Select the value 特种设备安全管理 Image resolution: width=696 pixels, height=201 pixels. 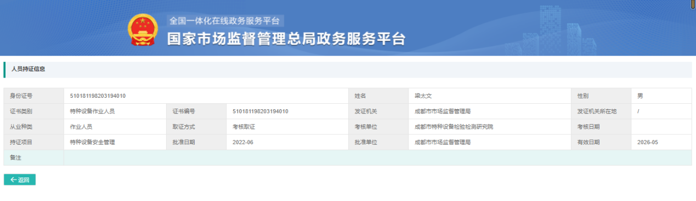(x=92, y=142)
